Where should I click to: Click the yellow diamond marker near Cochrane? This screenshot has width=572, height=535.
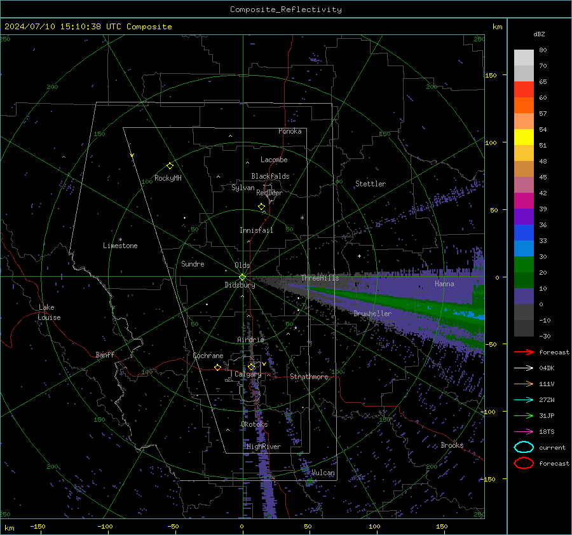coord(217,367)
